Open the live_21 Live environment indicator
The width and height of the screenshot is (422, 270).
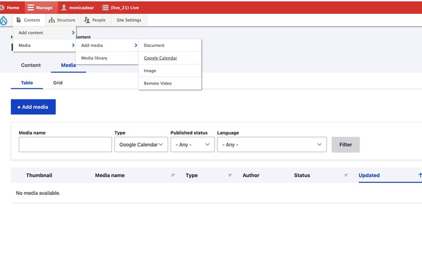click(105, 8)
